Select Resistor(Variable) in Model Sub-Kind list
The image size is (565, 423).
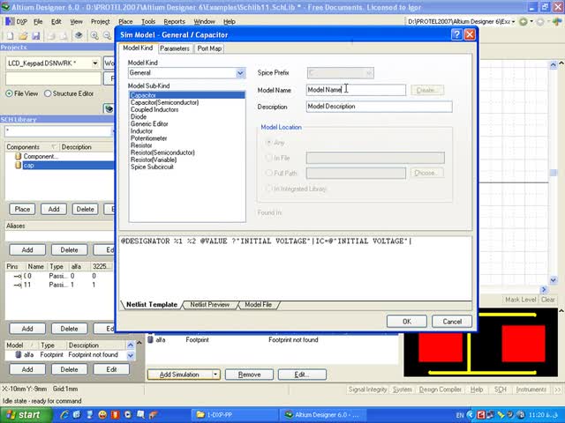pyautogui.click(x=153, y=160)
